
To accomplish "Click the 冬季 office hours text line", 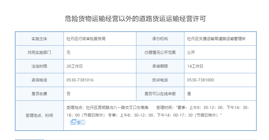I will [x=165, y=115].
